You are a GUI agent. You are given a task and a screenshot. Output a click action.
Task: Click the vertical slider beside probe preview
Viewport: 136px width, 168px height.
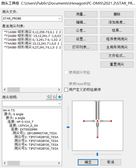tap(68, 127)
